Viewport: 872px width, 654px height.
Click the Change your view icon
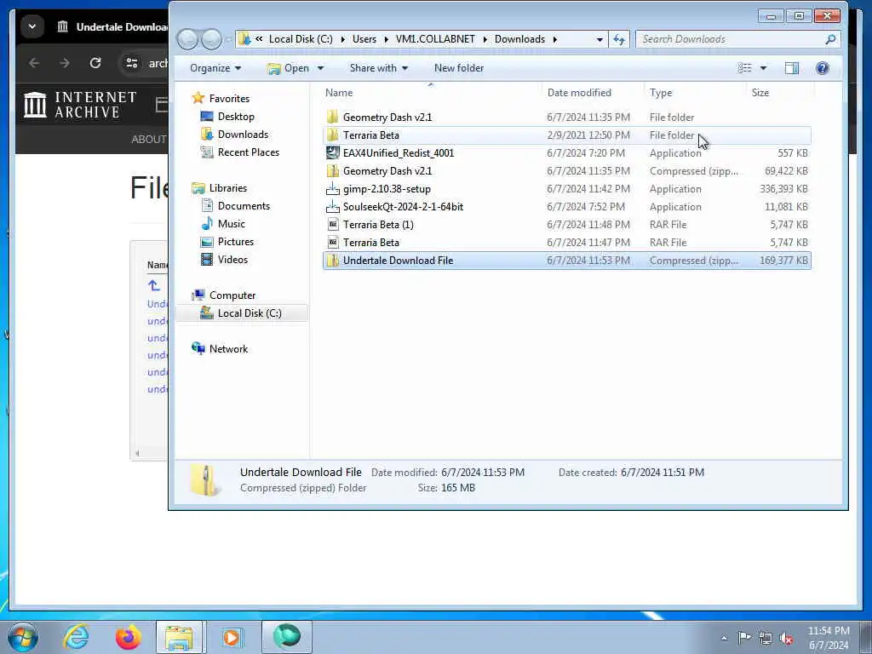tap(744, 68)
